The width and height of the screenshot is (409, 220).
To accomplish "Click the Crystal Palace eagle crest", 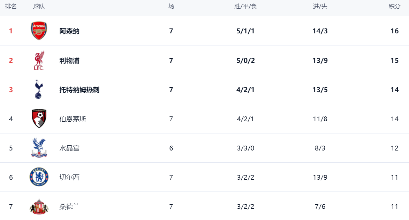I will [39, 148].
